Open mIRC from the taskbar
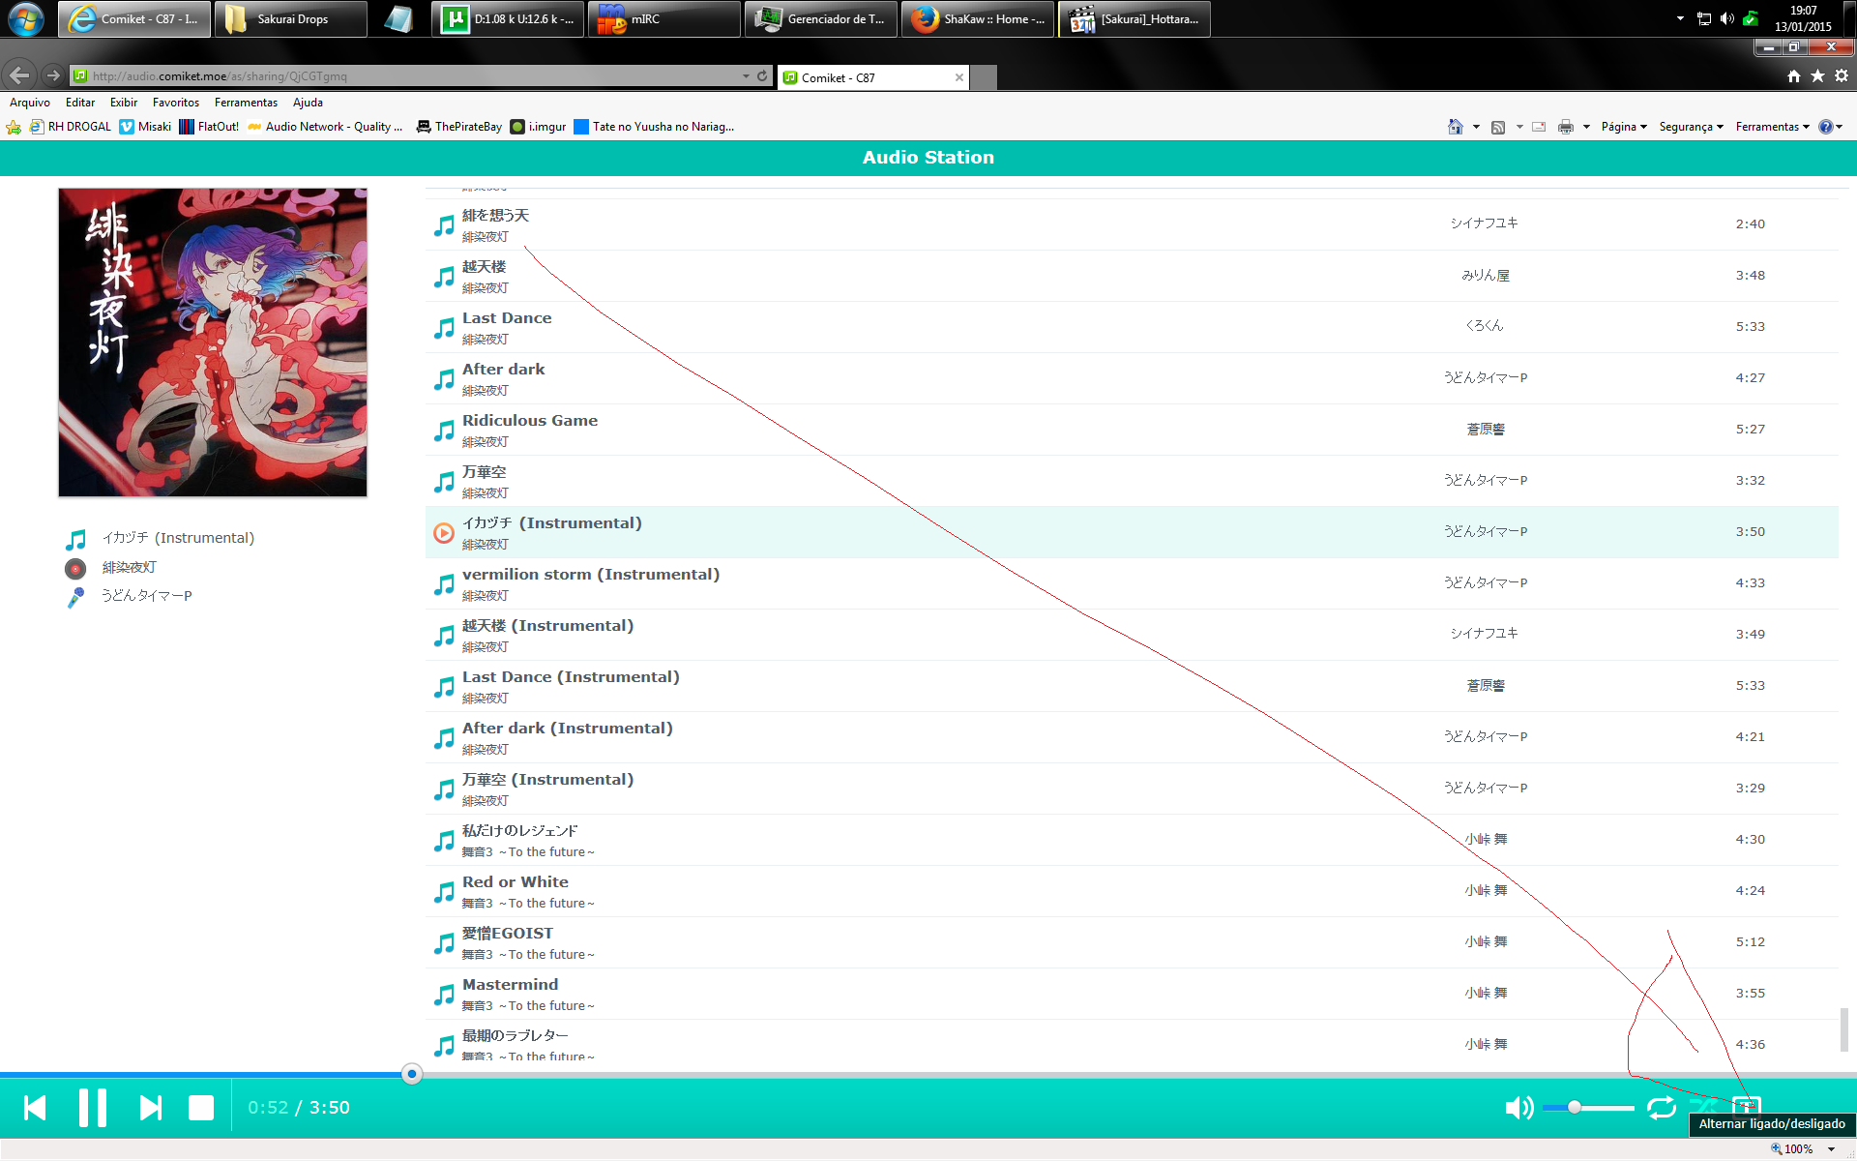This screenshot has height=1161, width=1857. click(663, 18)
